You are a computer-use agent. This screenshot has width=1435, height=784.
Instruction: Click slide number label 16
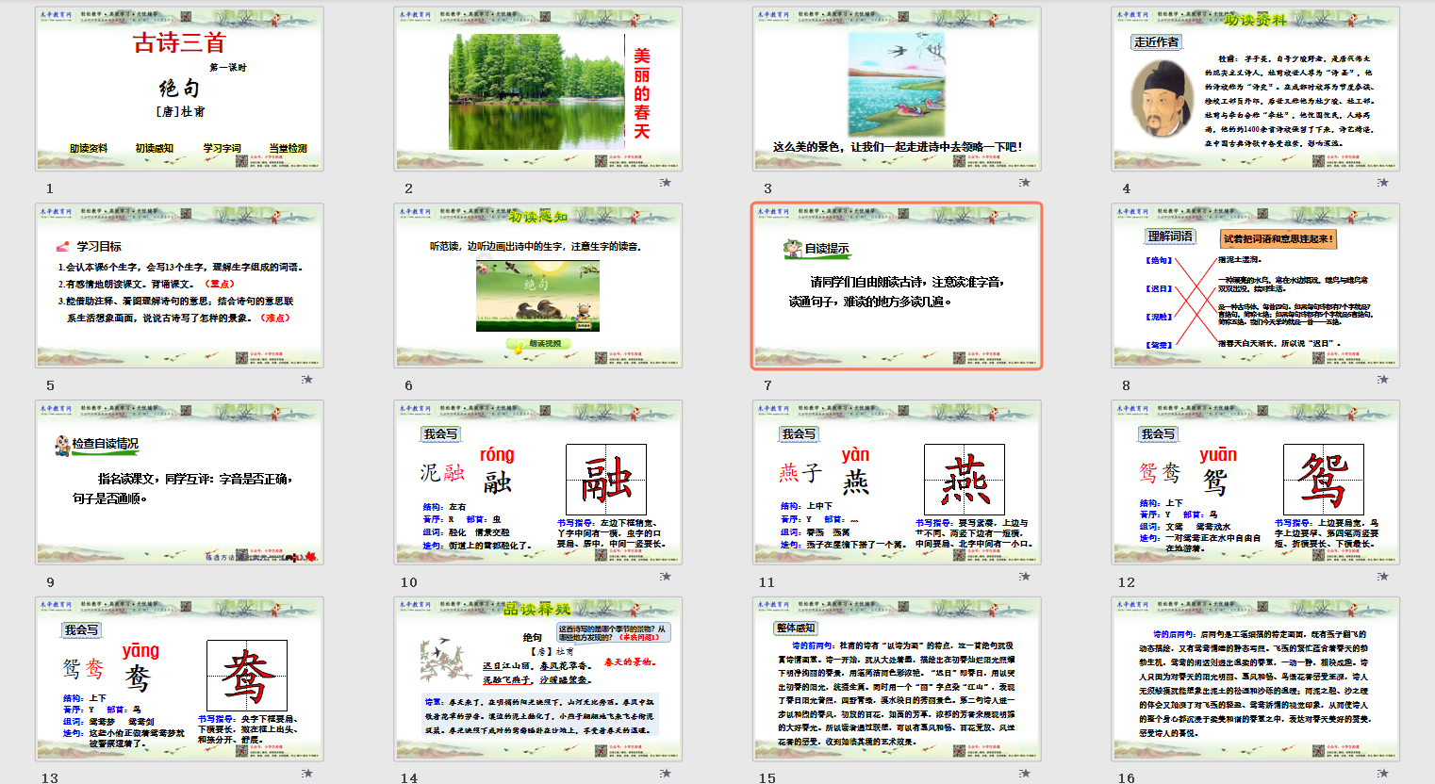tap(1127, 778)
